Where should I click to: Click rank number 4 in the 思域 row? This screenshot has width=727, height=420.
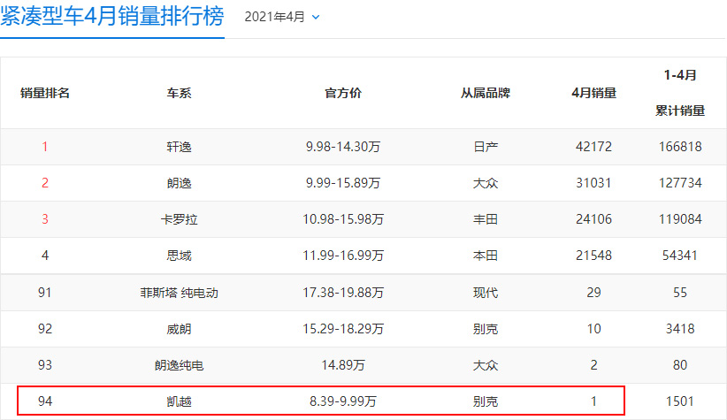click(45, 256)
